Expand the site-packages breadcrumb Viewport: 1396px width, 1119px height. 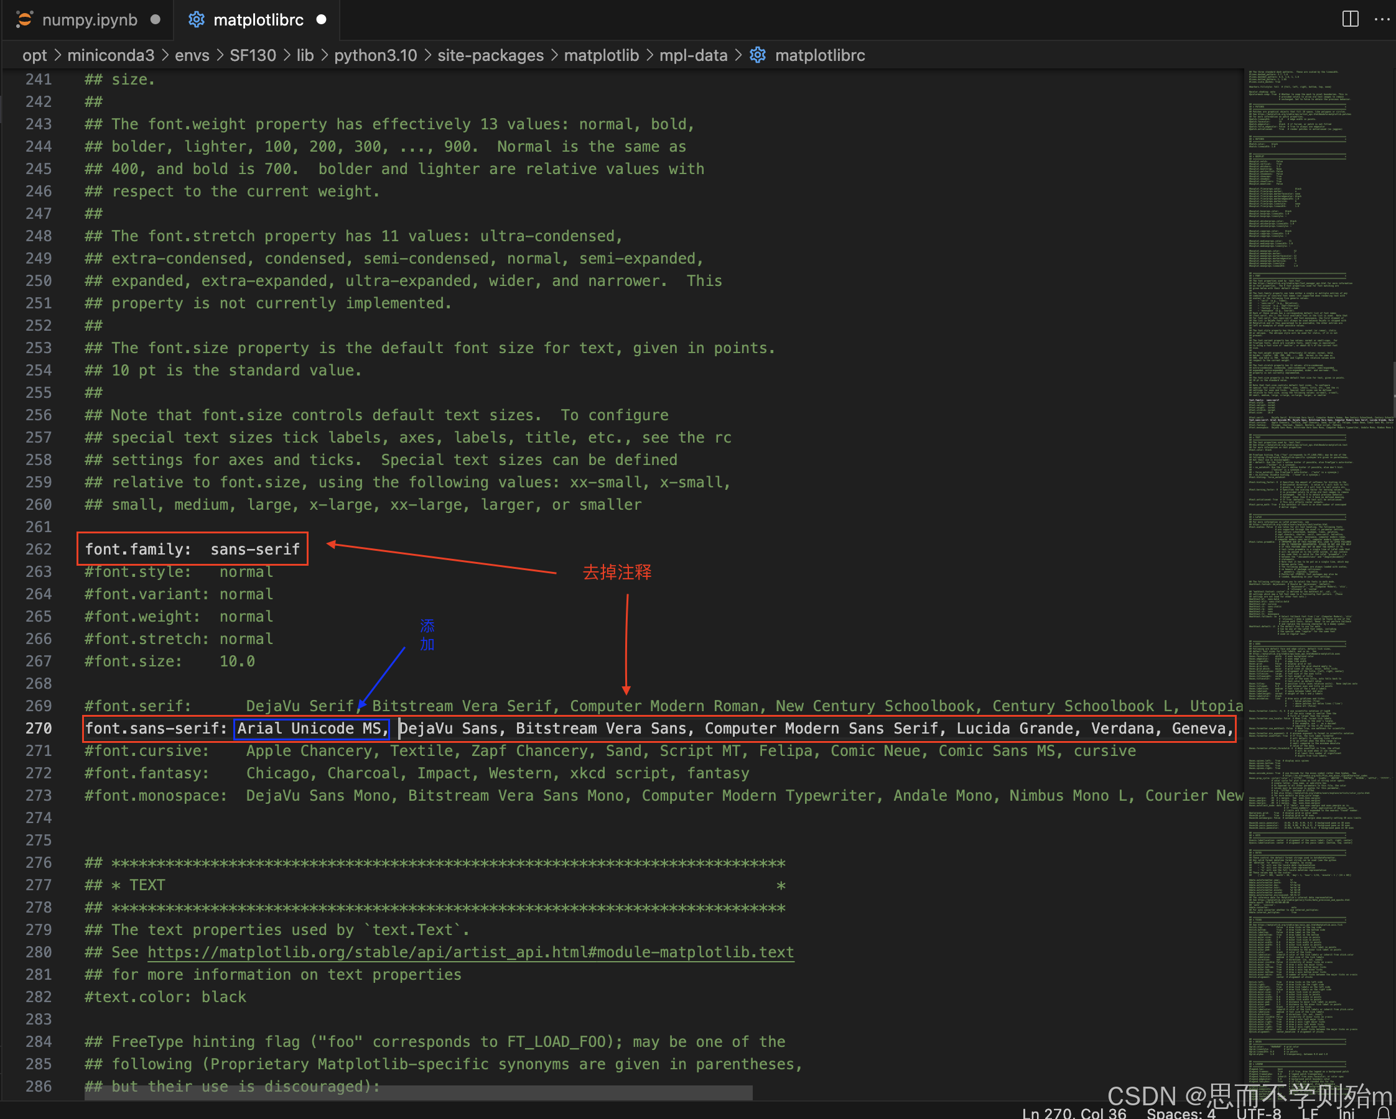click(x=490, y=55)
